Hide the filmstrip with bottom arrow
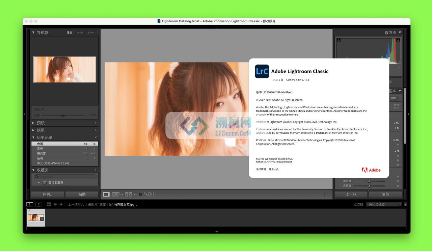The image size is (432, 251). pyautogui.click(x=217, y=232)
